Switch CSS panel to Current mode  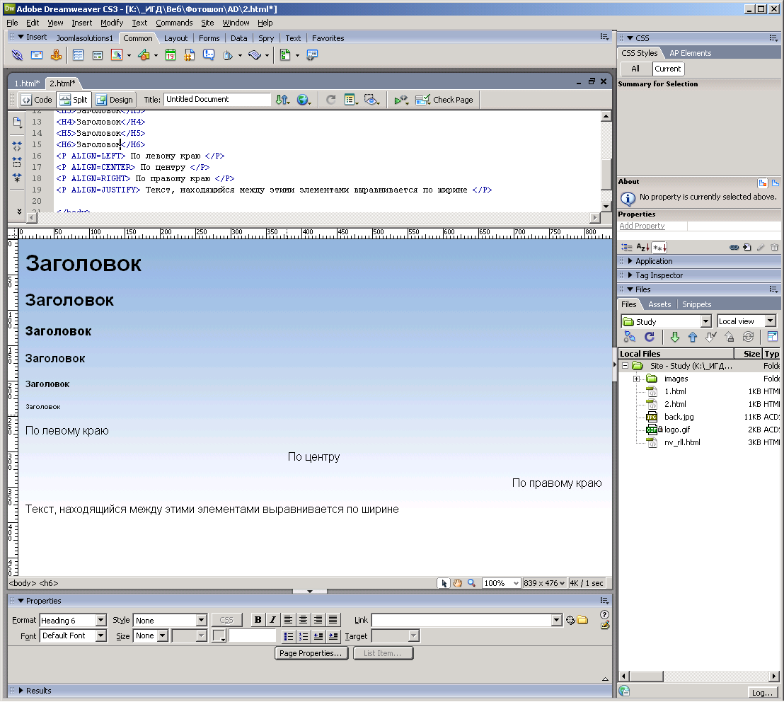click(668, 69)
